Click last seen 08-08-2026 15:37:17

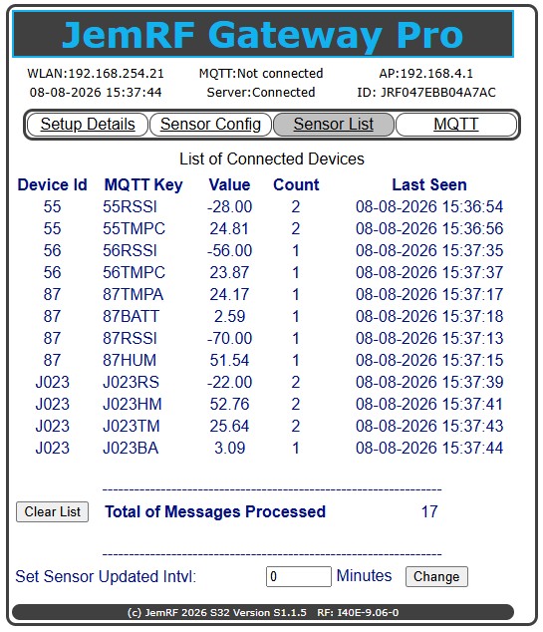pyautogui.click(x=429, y=294)
